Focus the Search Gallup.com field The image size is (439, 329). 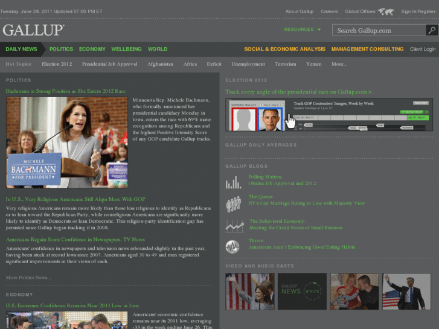click(379, 30)
